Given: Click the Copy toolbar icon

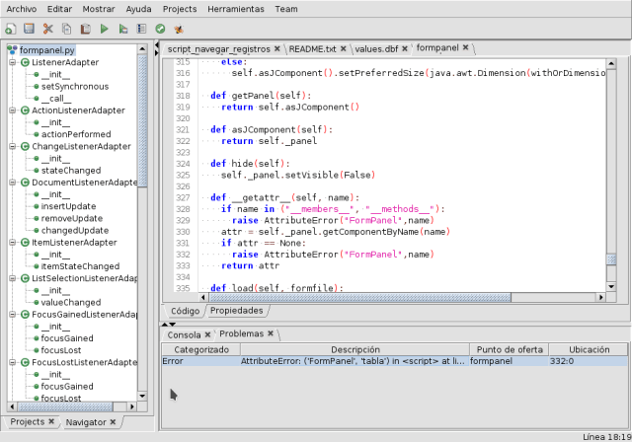Looking at the screenshot, I should tap(66, 29).
